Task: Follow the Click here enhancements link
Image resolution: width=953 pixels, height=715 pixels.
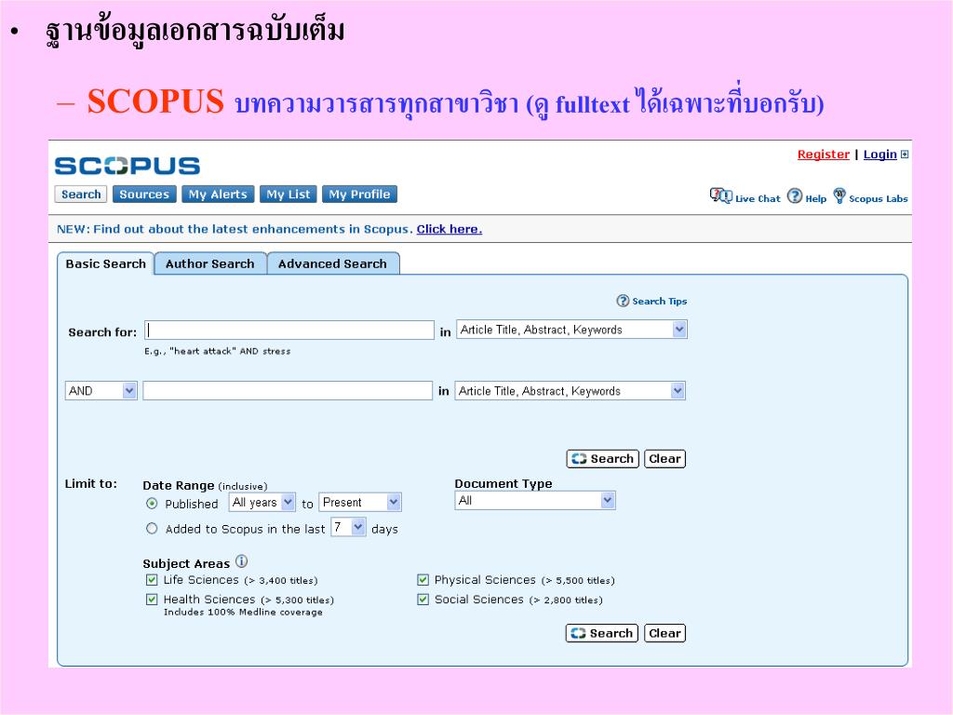Action: tap(450, 229)
